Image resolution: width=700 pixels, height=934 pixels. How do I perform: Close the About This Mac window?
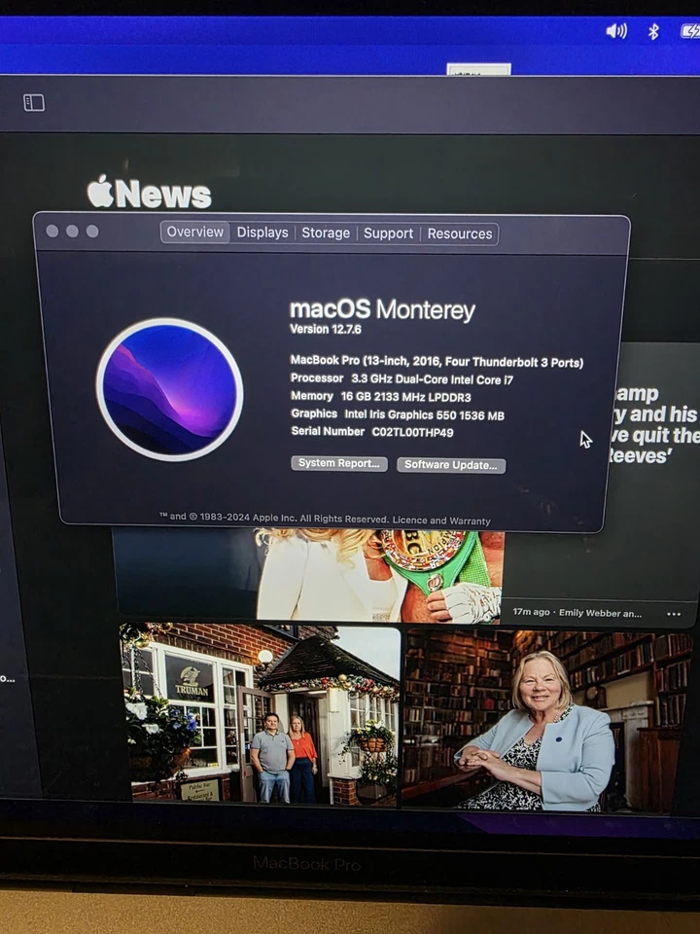click(x=52, y=232)
